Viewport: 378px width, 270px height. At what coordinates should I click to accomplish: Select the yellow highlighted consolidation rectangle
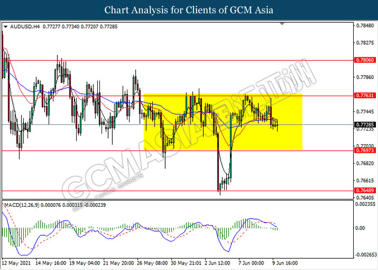coord(222,123)
